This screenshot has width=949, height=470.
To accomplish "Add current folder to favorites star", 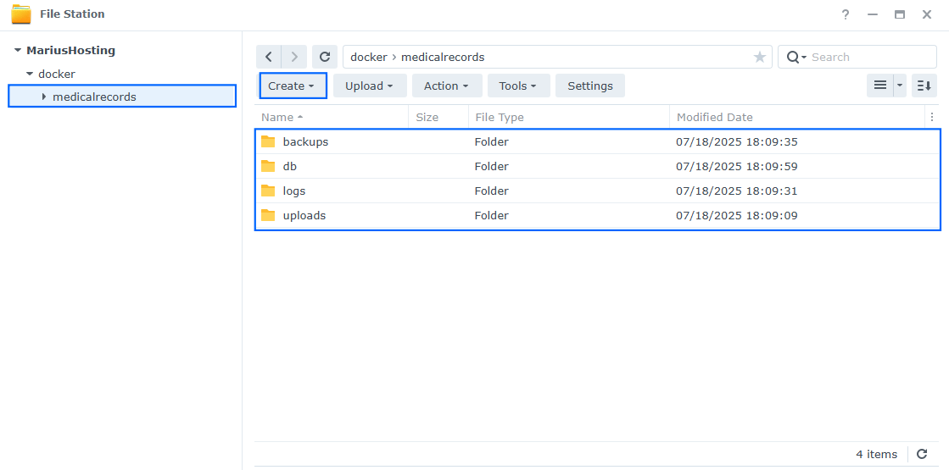I will (x=760, y=57).
